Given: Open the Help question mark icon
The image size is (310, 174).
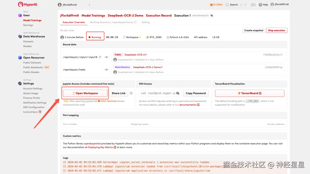Looking at the screenshot, I should tap(260, 5).
